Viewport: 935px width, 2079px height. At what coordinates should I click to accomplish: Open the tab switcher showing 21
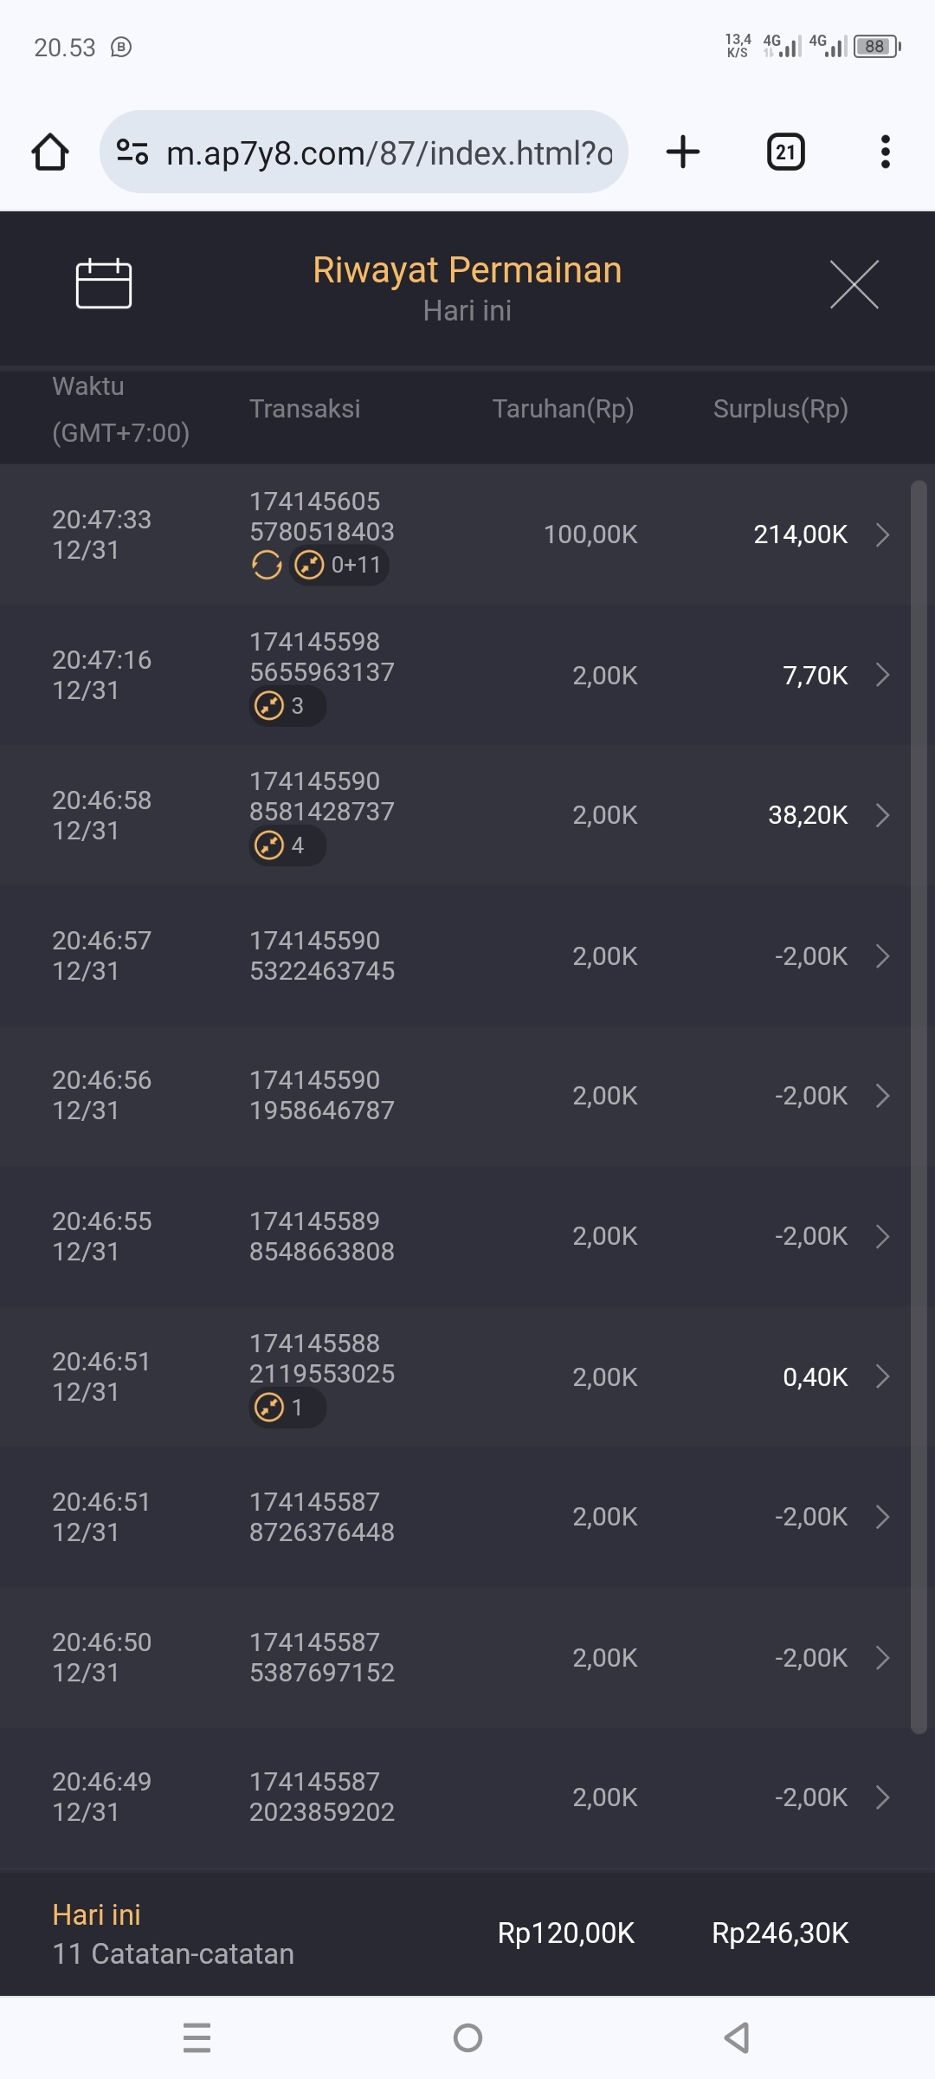point(785,152)
